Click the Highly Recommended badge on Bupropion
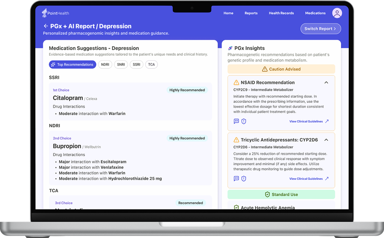The image size is (384, 238). [187, 138]
